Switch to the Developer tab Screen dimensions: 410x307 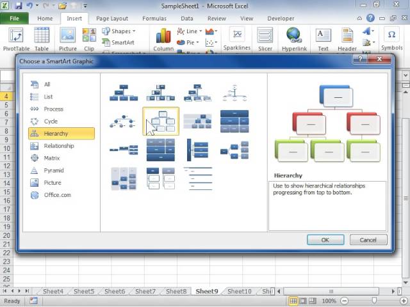click(281, 19)
